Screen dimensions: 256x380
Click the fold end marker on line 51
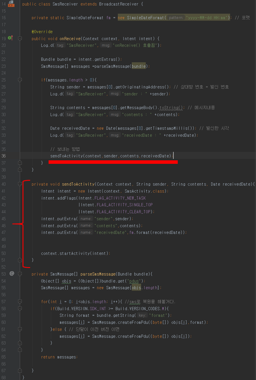20,260
